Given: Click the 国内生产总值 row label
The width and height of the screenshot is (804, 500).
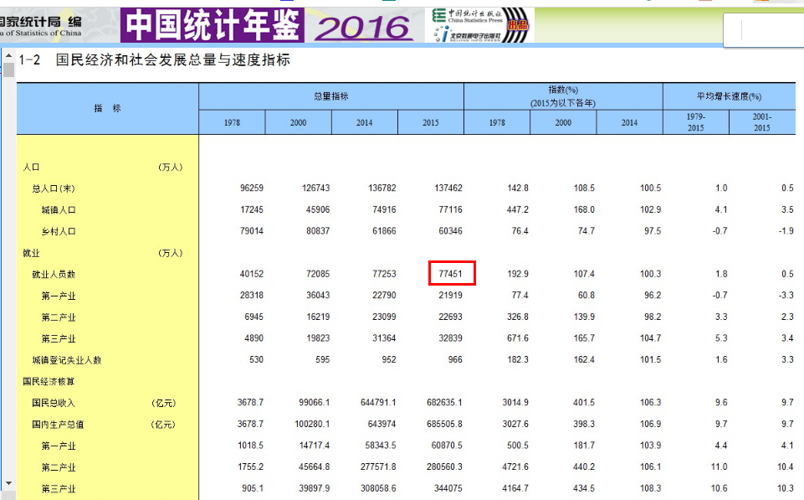Looking at the screenshot, I should pos(57,425).
